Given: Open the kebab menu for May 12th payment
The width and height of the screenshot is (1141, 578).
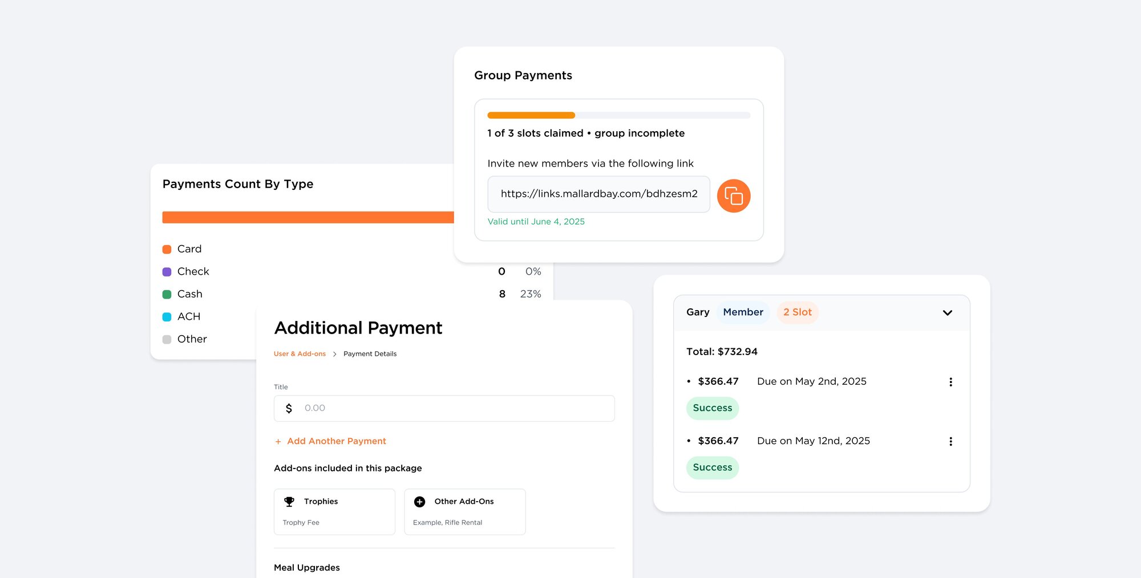Looking at the screenshot, I should point(951,441).
